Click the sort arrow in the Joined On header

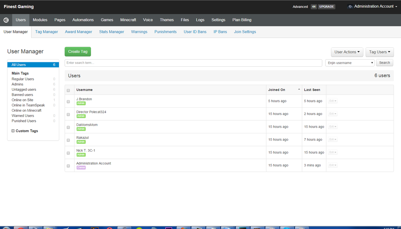point(299,90)
